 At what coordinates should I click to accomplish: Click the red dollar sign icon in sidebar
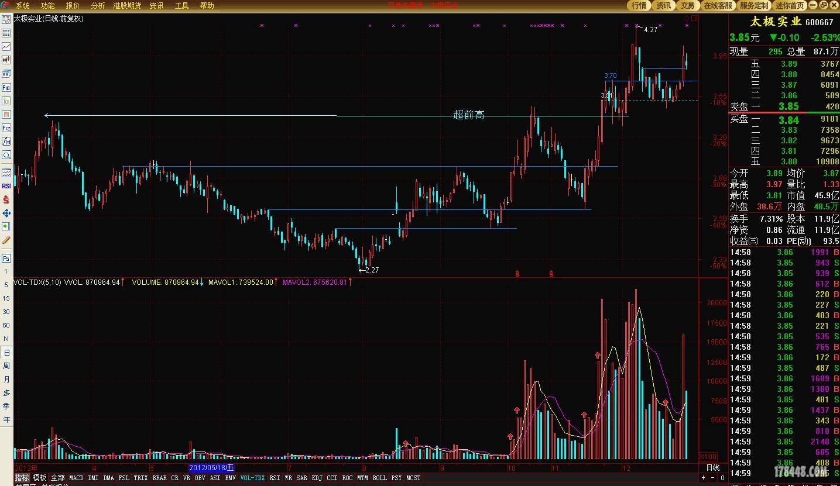[6, 199]
